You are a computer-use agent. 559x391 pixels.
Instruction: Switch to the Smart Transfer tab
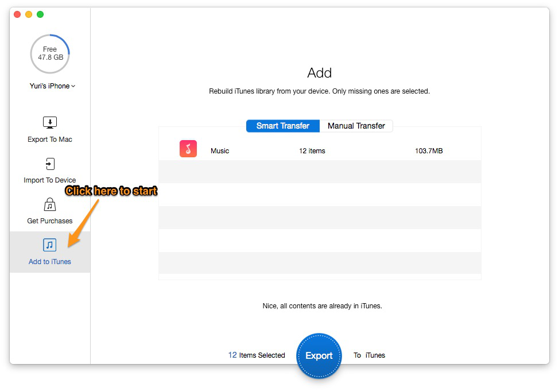pos(283,126)
